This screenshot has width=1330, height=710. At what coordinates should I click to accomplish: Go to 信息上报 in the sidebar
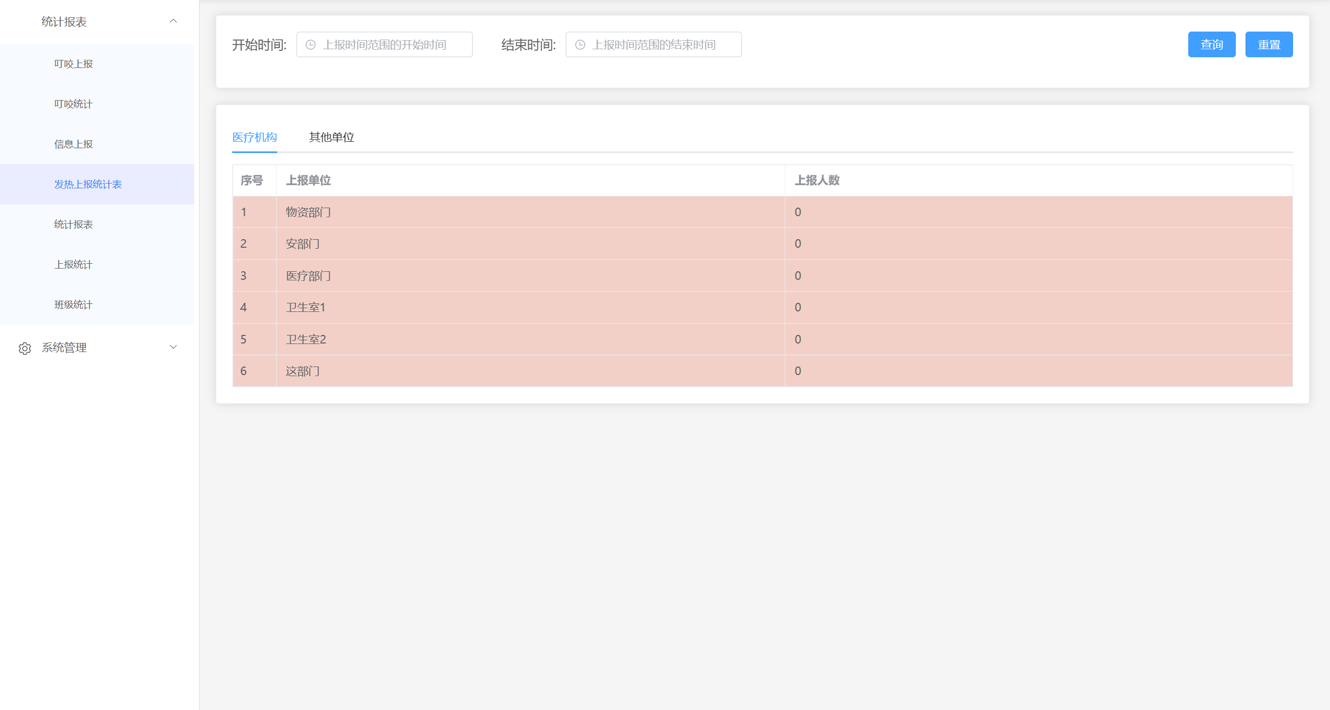[x=97, y=144]
